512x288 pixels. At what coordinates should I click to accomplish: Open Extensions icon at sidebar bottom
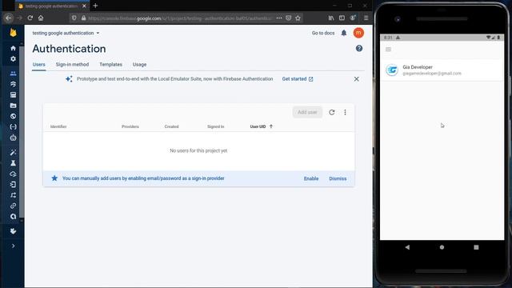click(13, 231)
